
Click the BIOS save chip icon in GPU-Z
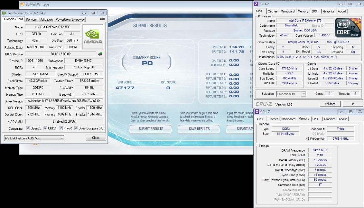coord(100,54)
